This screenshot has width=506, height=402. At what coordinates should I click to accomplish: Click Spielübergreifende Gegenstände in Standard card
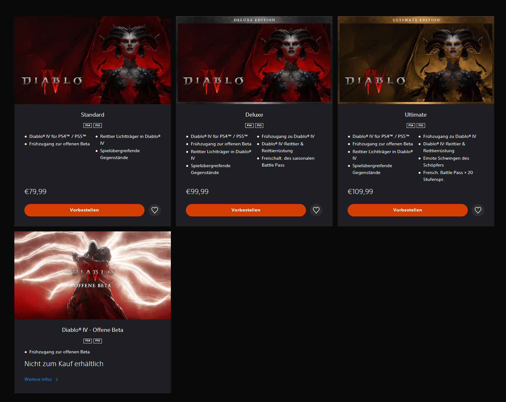[x=120, y=154]
